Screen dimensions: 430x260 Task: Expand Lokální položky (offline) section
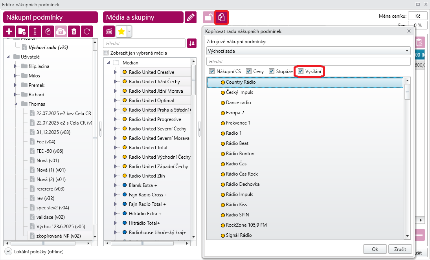9,251
